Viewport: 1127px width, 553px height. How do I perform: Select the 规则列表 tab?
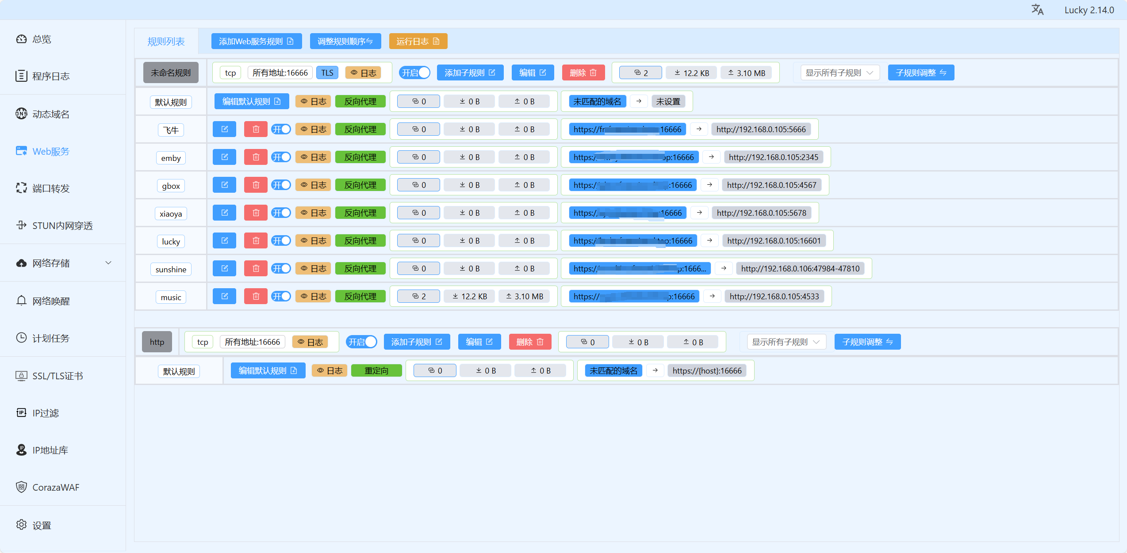166,42
